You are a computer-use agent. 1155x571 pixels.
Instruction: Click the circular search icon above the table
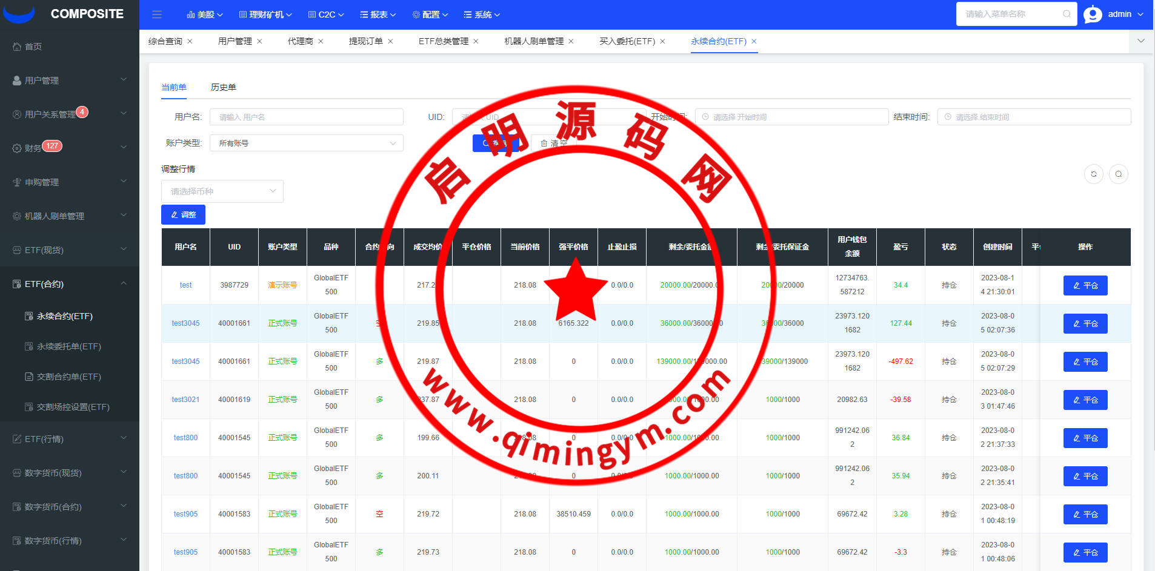point(1118,174)
